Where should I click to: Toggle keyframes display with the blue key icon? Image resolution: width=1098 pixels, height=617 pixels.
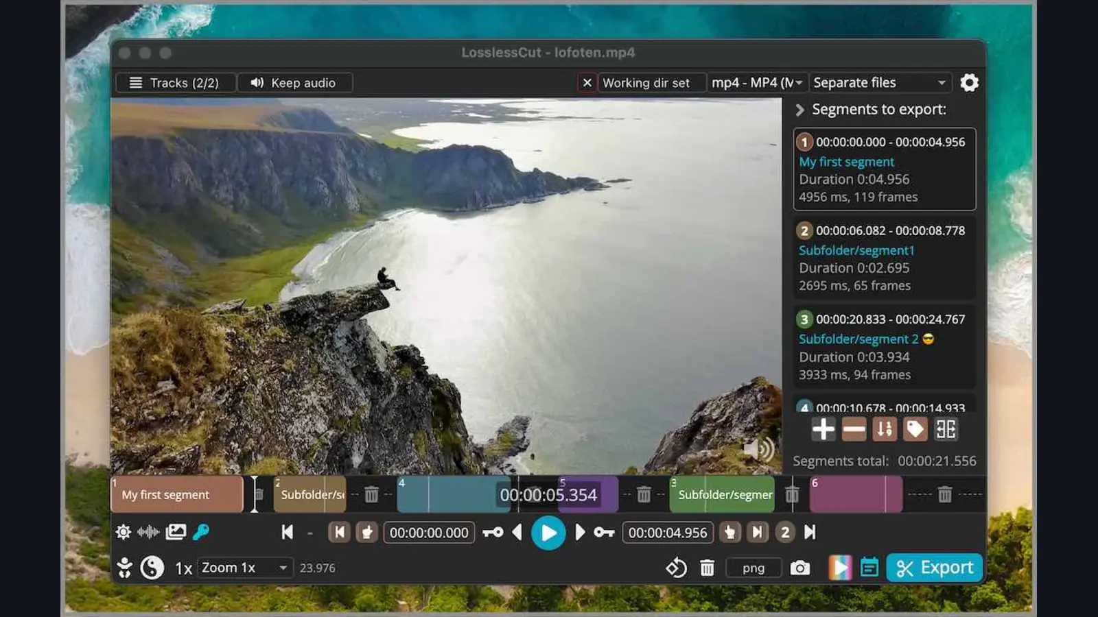click(201, 532)
